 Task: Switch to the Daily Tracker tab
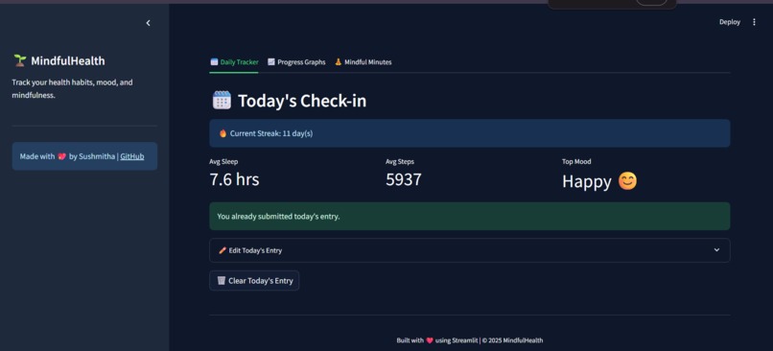click(x=234, y=62)
